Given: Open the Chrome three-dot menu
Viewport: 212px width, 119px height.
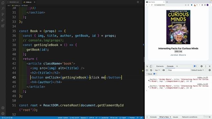Looking at the screenshot, I should pos(210,5).
